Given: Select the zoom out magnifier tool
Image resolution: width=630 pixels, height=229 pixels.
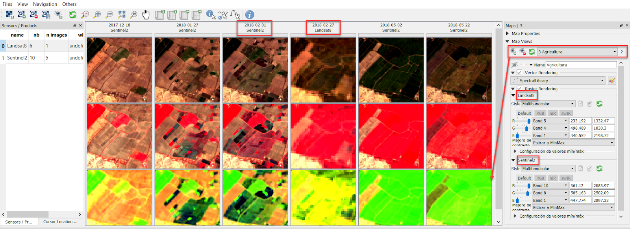Looking at the screenshot, I should [x=109, y=15].
